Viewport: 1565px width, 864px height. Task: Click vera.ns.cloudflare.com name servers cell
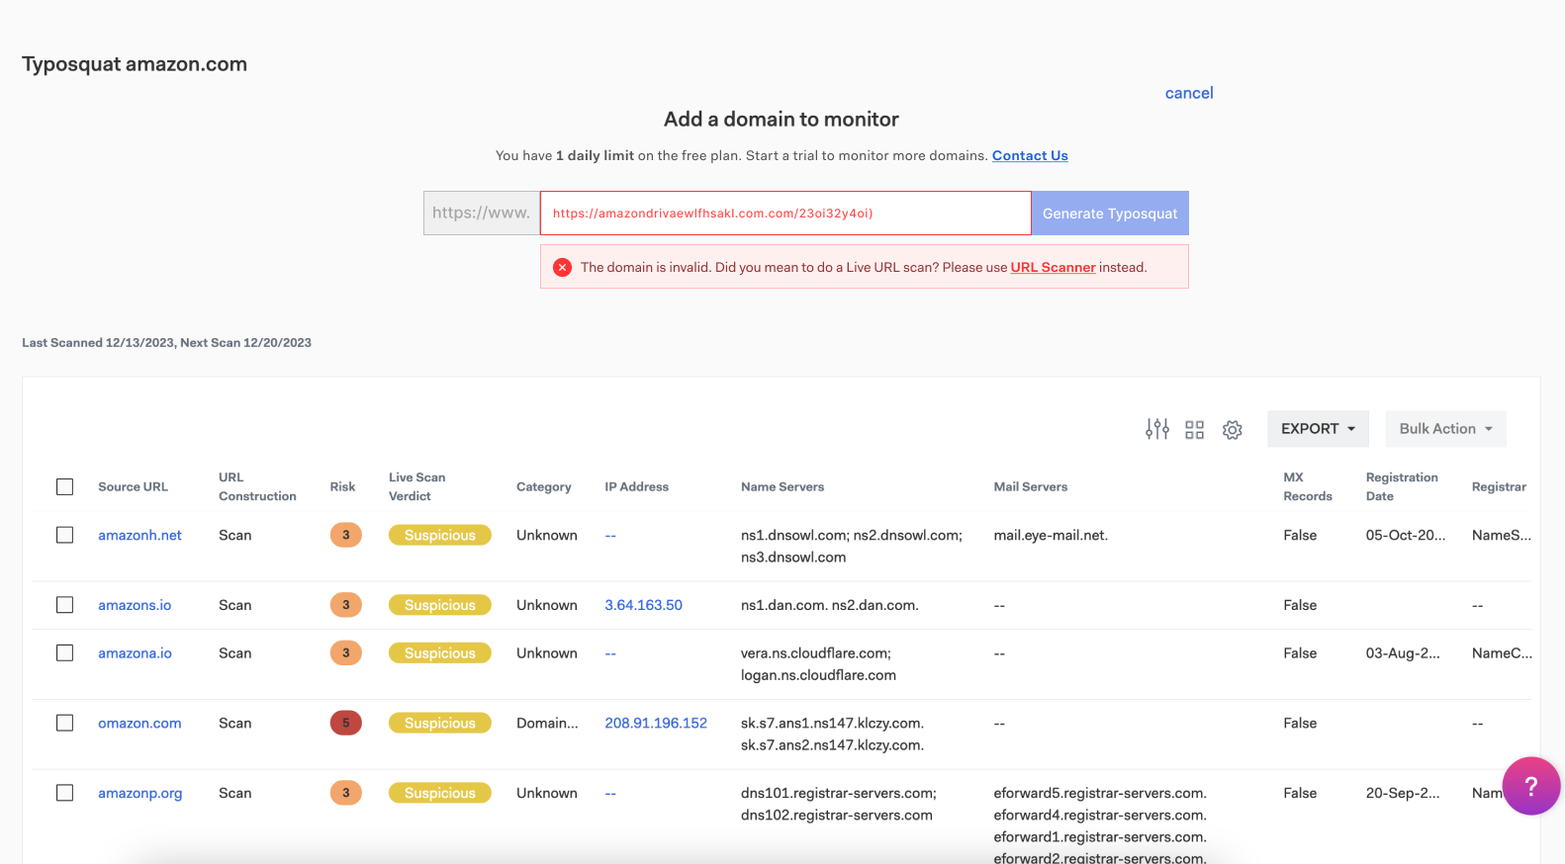(818, 664)
